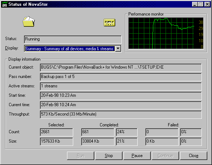The height and width of the screenshot is (165, 212).
Task: Minimize the Status of NovaStor window
Action: pos(195,4)
